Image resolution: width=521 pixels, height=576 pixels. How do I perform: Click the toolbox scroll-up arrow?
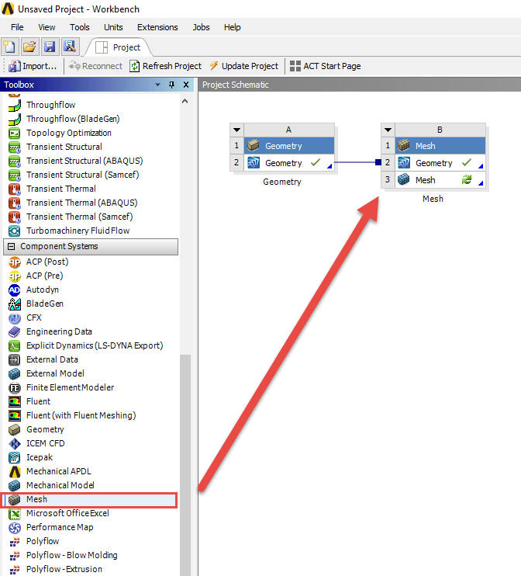(x=185, y=101)
